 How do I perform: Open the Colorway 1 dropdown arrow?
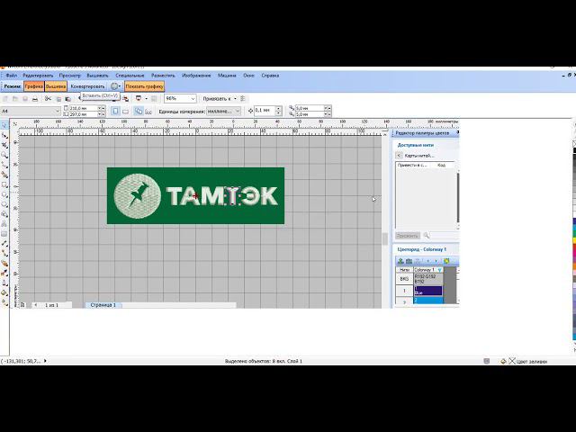click(440, 270)
